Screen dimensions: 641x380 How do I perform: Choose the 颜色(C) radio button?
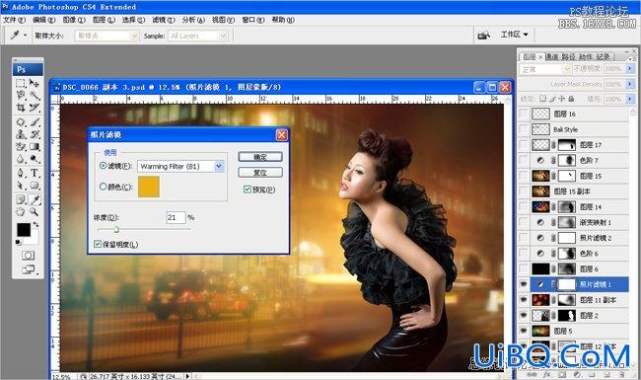pos(103,187)
